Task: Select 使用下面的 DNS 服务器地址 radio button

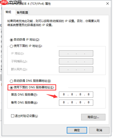Action: click(x=11, y=87)
